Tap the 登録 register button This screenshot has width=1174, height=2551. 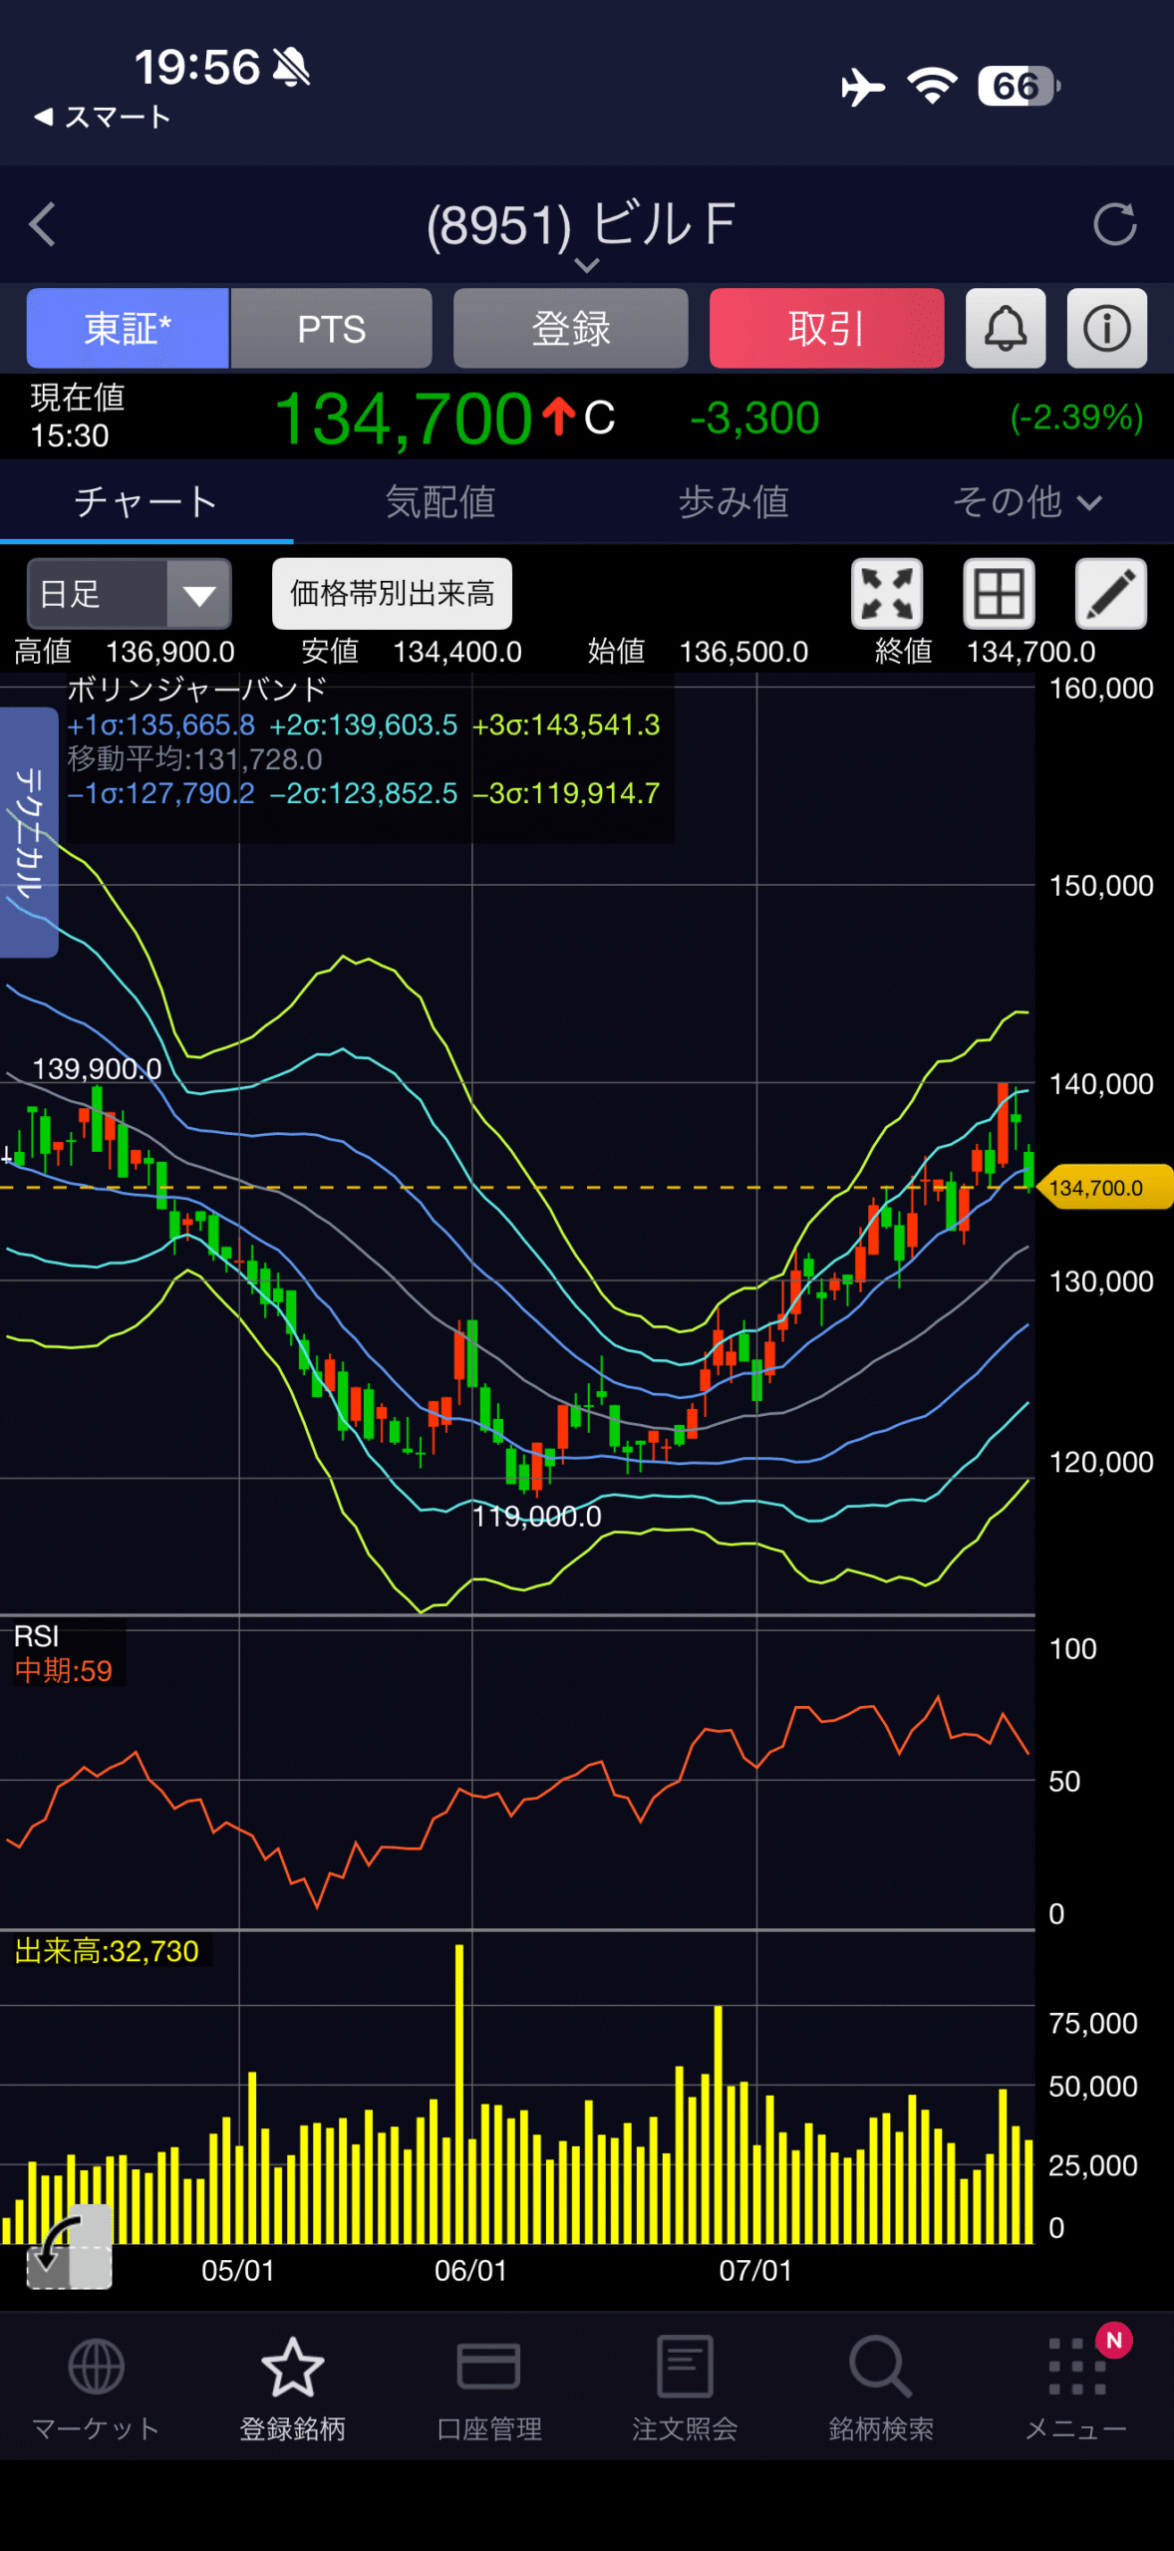tap(570, 328)
